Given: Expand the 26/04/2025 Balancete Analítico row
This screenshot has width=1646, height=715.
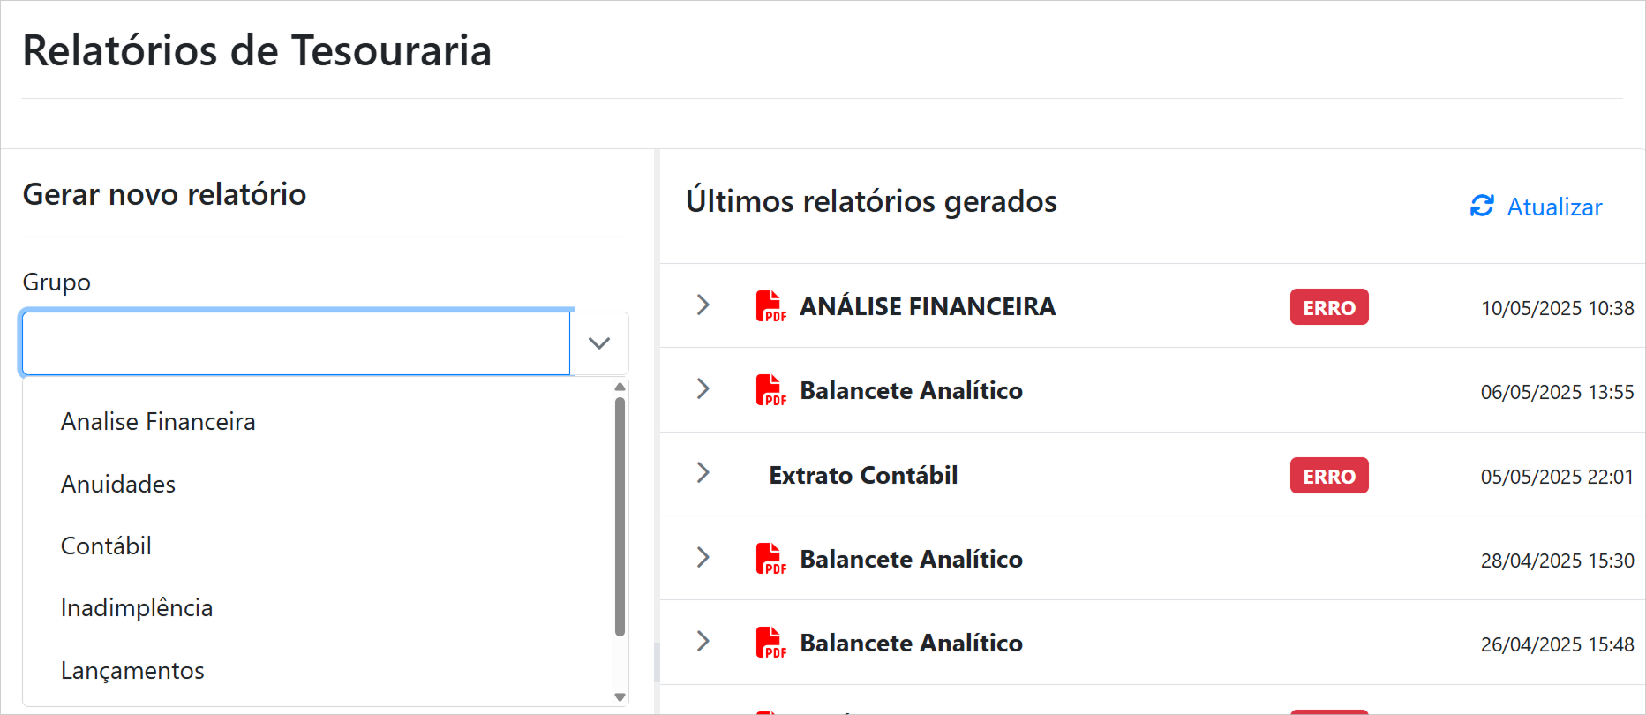Looking at the screenshot, I should pyautogui.click(x=703, y=642).
